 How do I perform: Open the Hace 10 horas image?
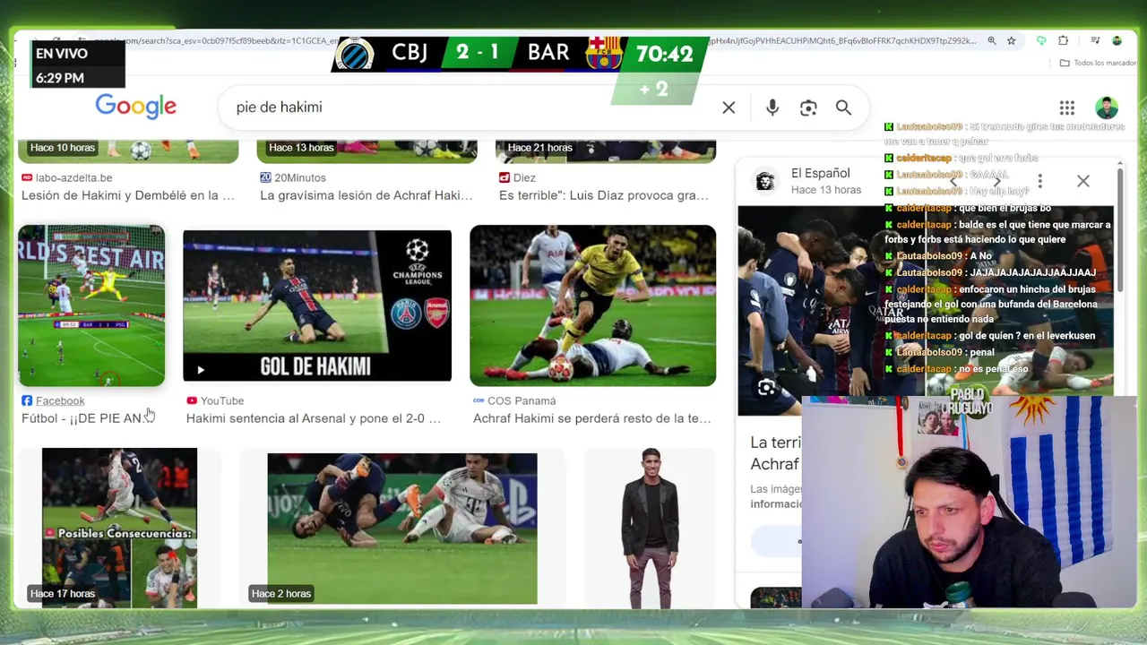point(128,151)
